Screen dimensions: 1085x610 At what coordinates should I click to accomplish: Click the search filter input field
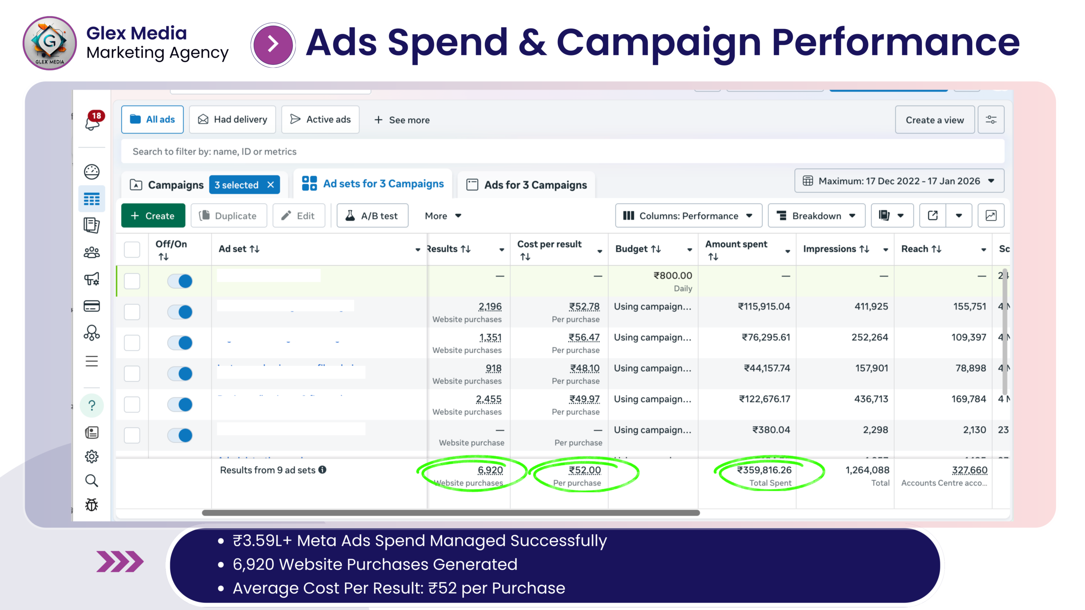(562, 152)
